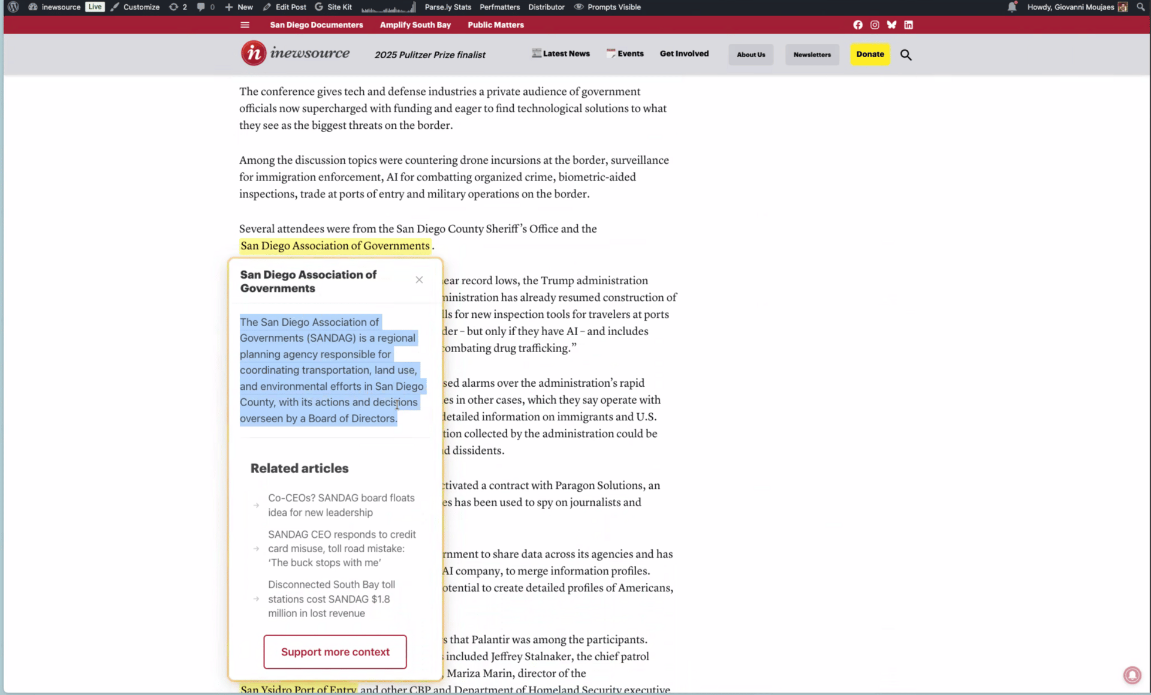1151x695 pixels.
Task: Toggle Prompts Visible in admin bar
Action: click(607, 7)
